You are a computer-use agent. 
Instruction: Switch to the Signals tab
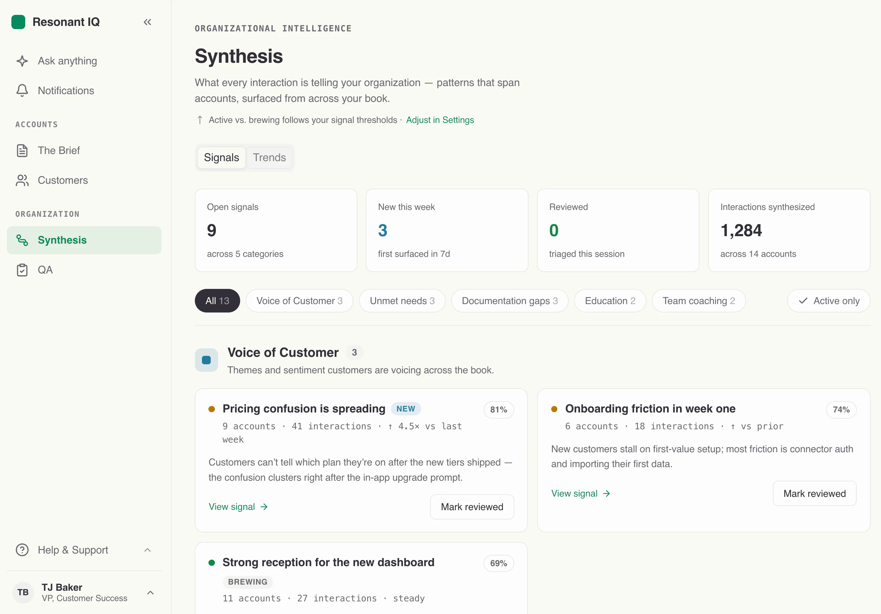click(x=221, y=158)
